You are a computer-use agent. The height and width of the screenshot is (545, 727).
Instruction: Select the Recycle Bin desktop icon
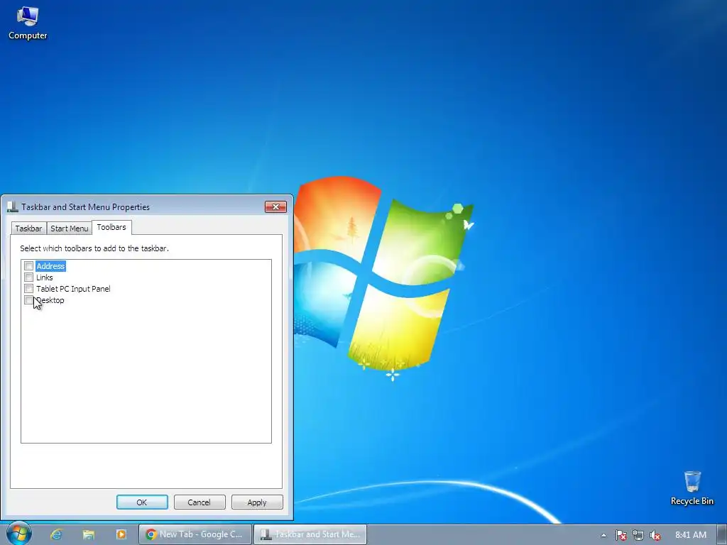(692, 488)
